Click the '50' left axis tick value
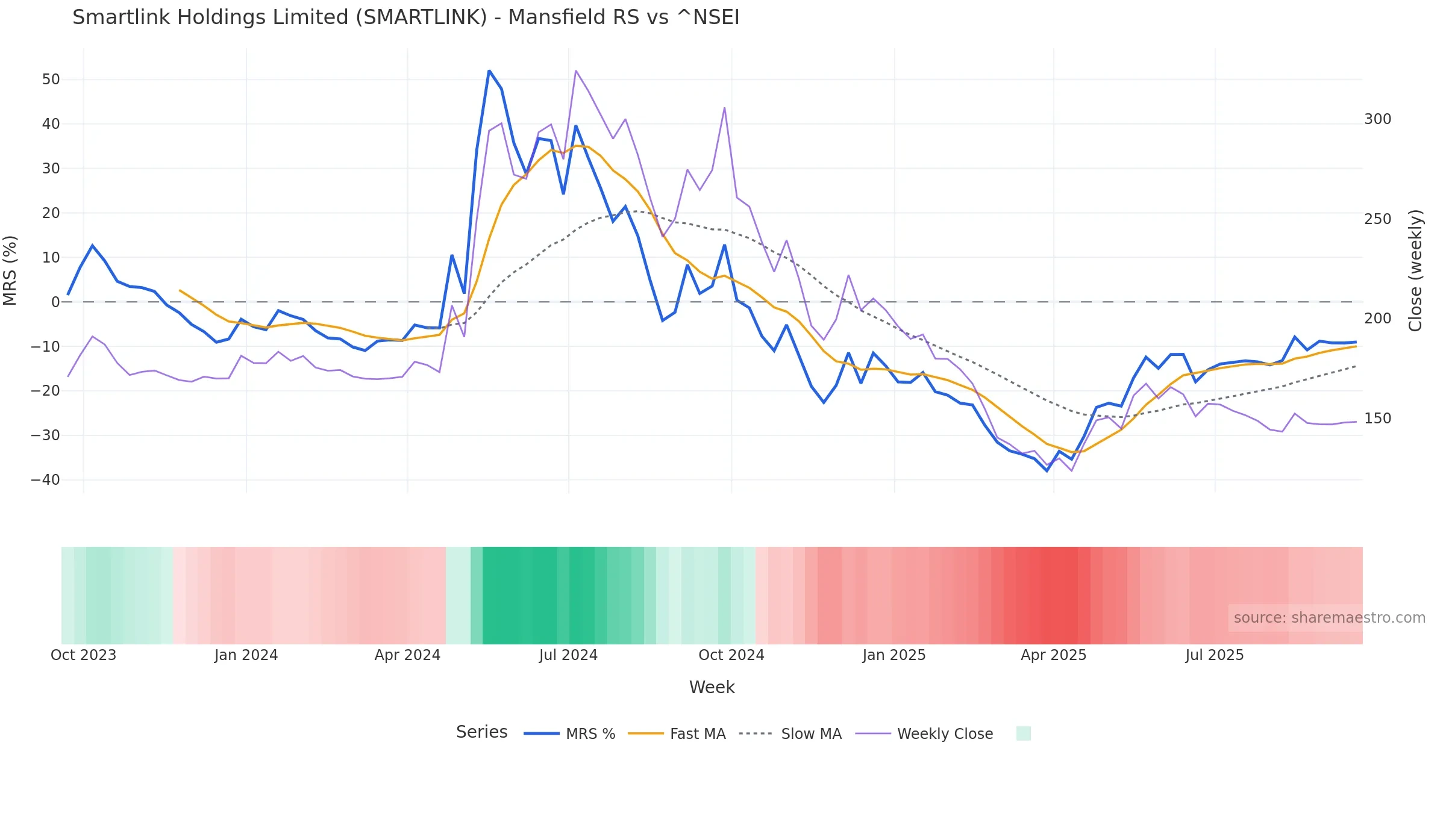The image size is (1446, 813). 51,79
